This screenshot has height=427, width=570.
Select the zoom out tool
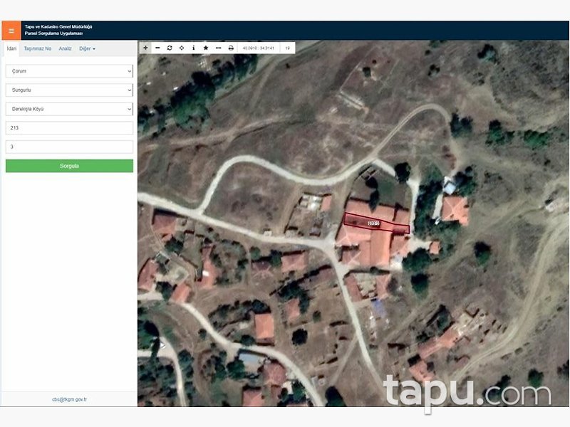point(157,48)
